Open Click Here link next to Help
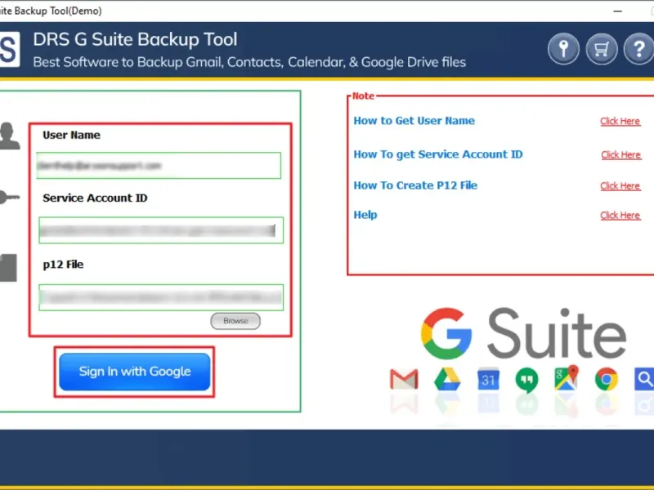Viewport: 654px width, 490px height. tap(620, 216)
